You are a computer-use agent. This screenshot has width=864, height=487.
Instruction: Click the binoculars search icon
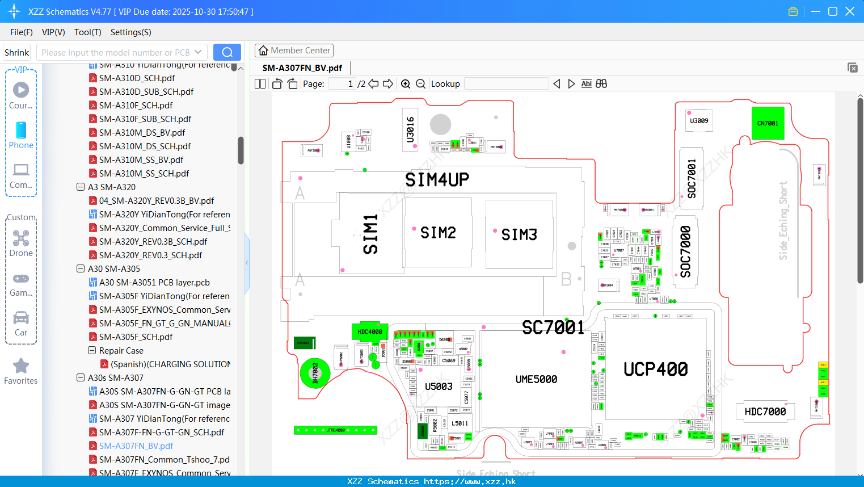click(x=601, y=83)
